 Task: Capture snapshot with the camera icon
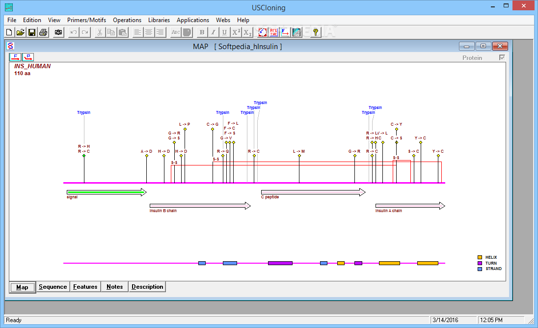(x=59, y=32)
